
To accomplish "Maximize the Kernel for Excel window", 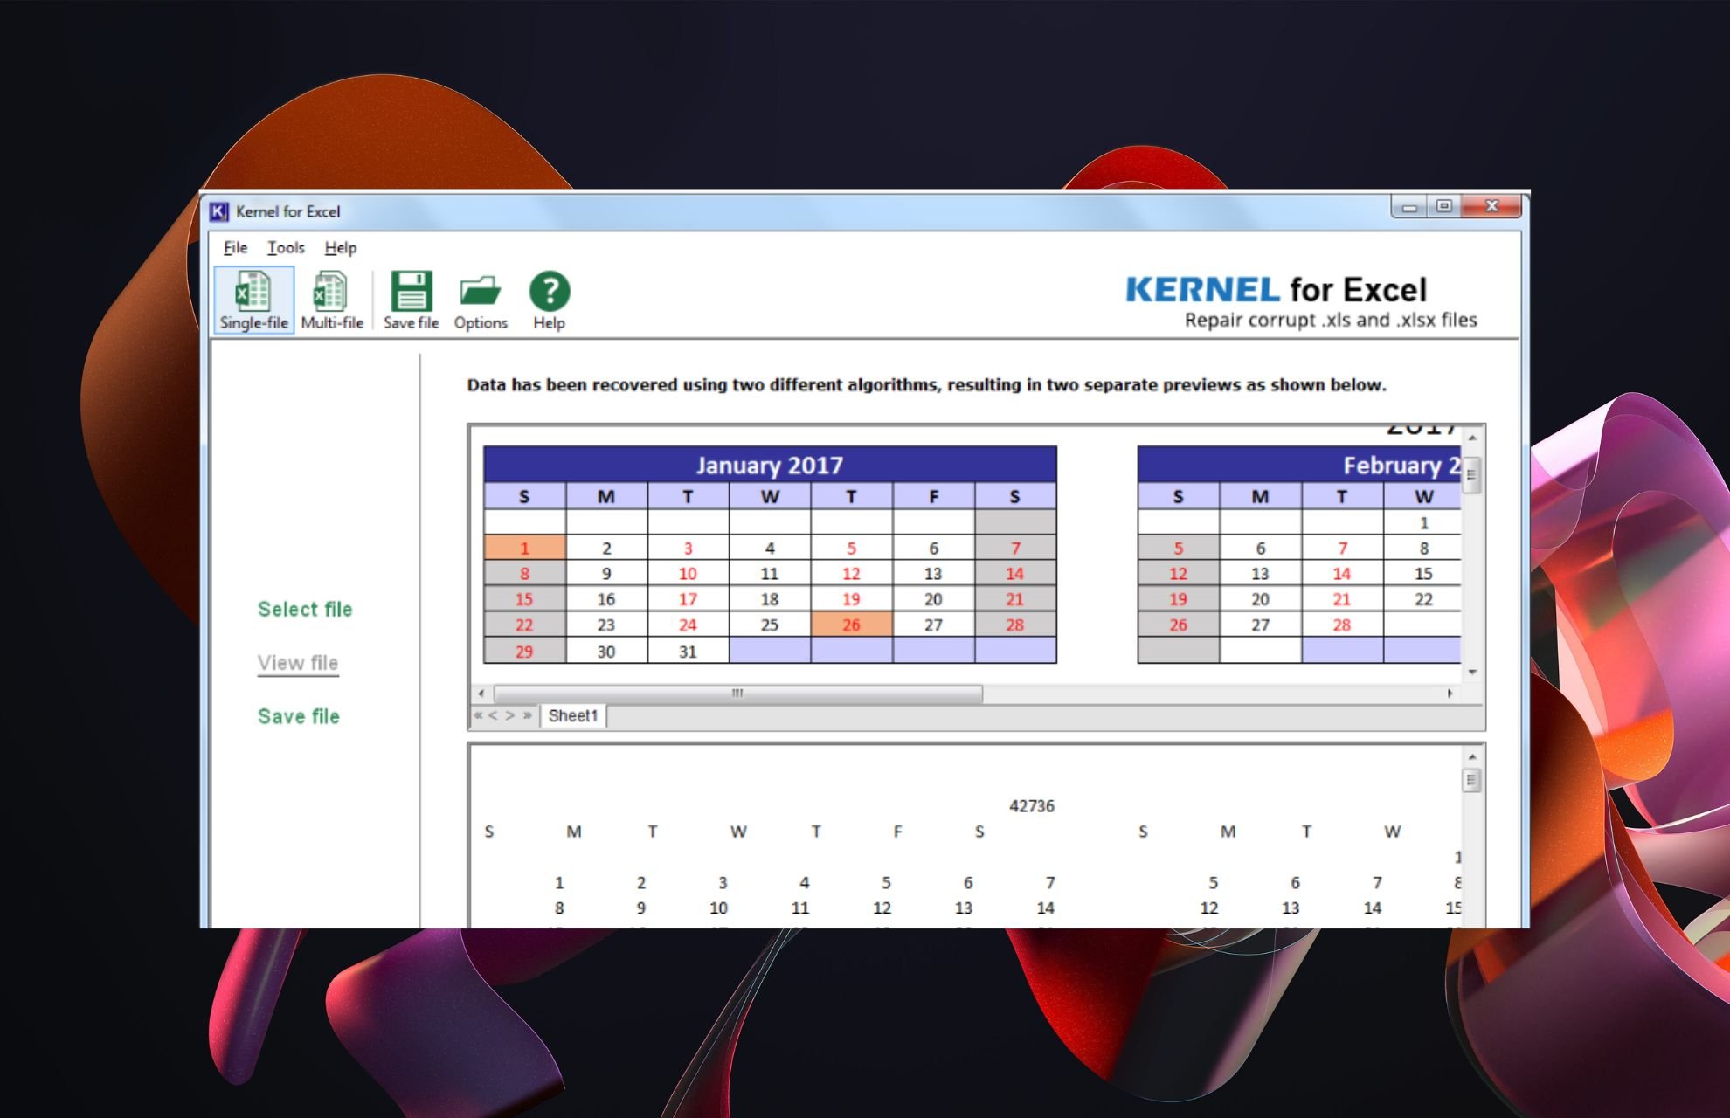I will click(x=1444, y=207).
